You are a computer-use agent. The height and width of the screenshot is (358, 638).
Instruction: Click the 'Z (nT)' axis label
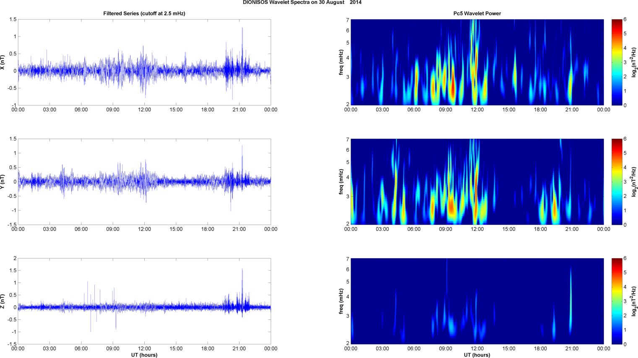[x=3, y=301]
